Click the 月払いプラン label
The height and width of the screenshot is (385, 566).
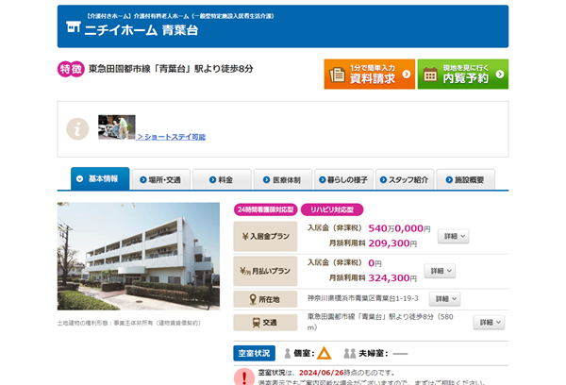(265, 271)
